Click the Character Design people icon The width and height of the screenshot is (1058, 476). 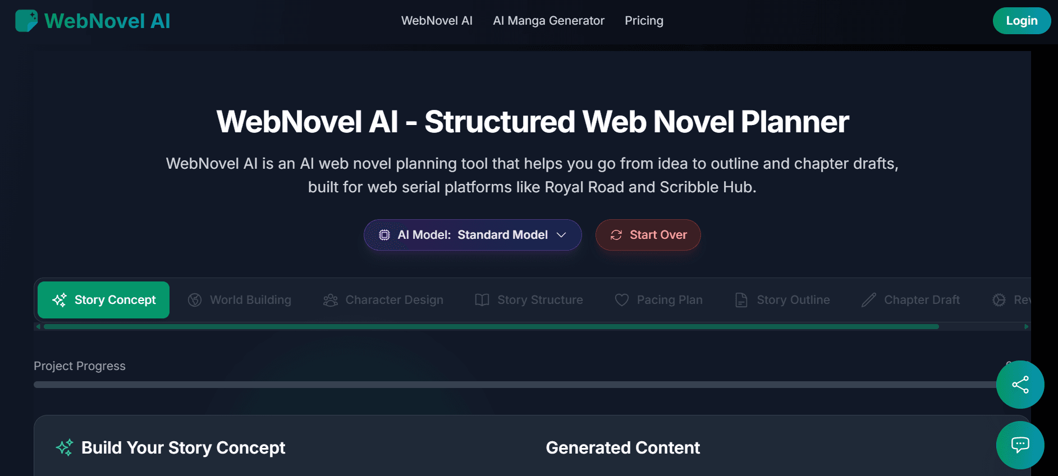point(330,300)
